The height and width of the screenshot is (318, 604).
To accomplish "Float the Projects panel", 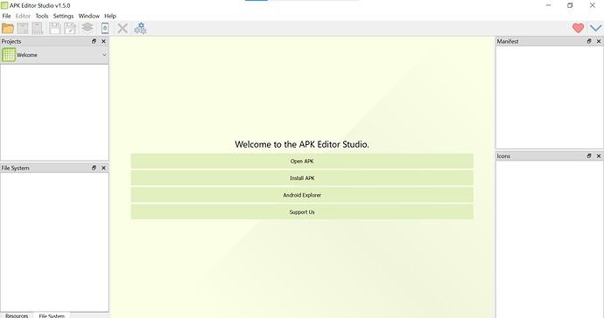I will tap(94, 41).
